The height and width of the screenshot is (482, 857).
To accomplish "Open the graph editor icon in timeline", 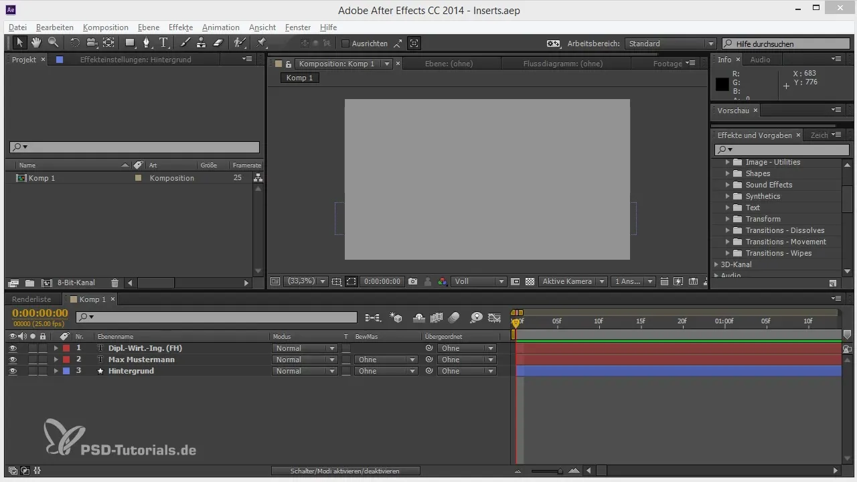I will coord(495,317).
